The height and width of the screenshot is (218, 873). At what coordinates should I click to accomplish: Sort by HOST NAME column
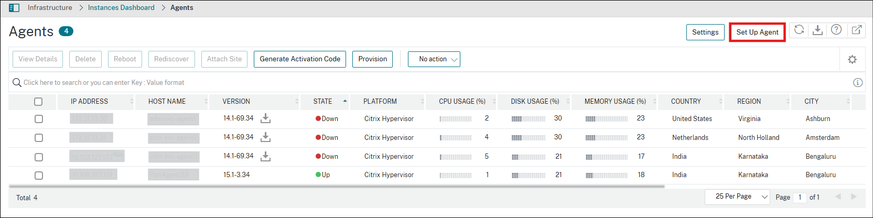167,101
